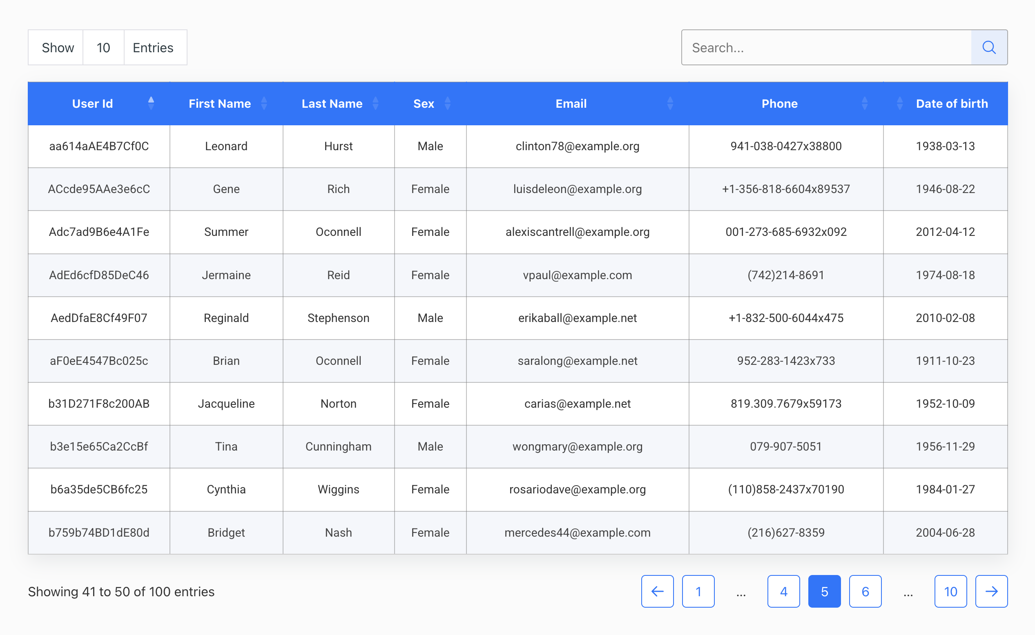Image resolution: width=1035 pixels, height=635 pixels.
Task: Go to next page right arrow
Action: [x=991, y=591]
